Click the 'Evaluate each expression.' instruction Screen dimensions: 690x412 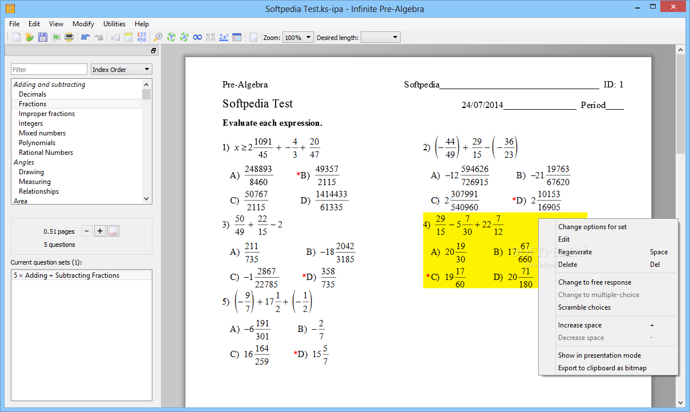[272, 123]
